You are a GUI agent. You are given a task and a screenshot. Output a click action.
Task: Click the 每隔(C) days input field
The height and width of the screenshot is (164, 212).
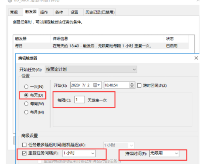(x=80, y=99)
